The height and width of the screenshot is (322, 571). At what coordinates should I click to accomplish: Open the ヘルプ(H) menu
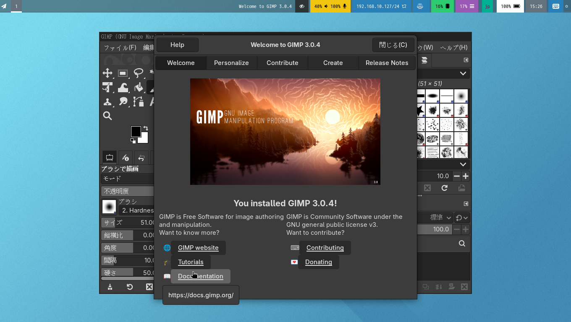(x=453, y=47)
